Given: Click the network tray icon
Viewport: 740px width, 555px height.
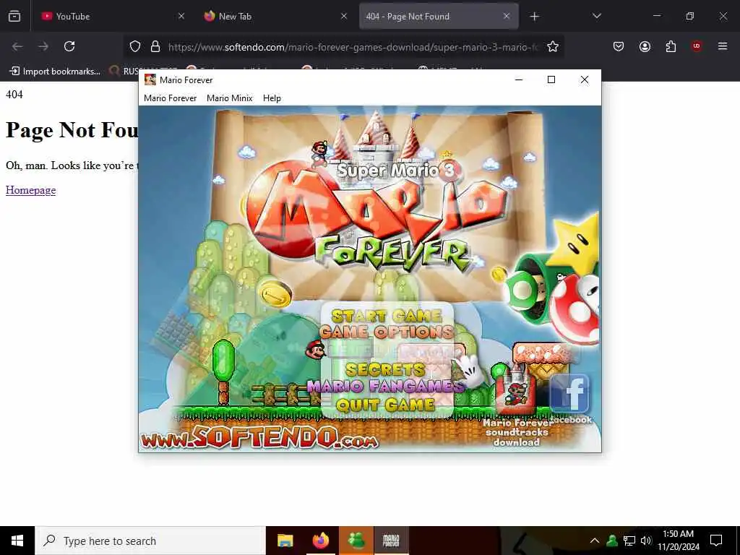Looking at the screenshot, I should [x=629, y=541].
